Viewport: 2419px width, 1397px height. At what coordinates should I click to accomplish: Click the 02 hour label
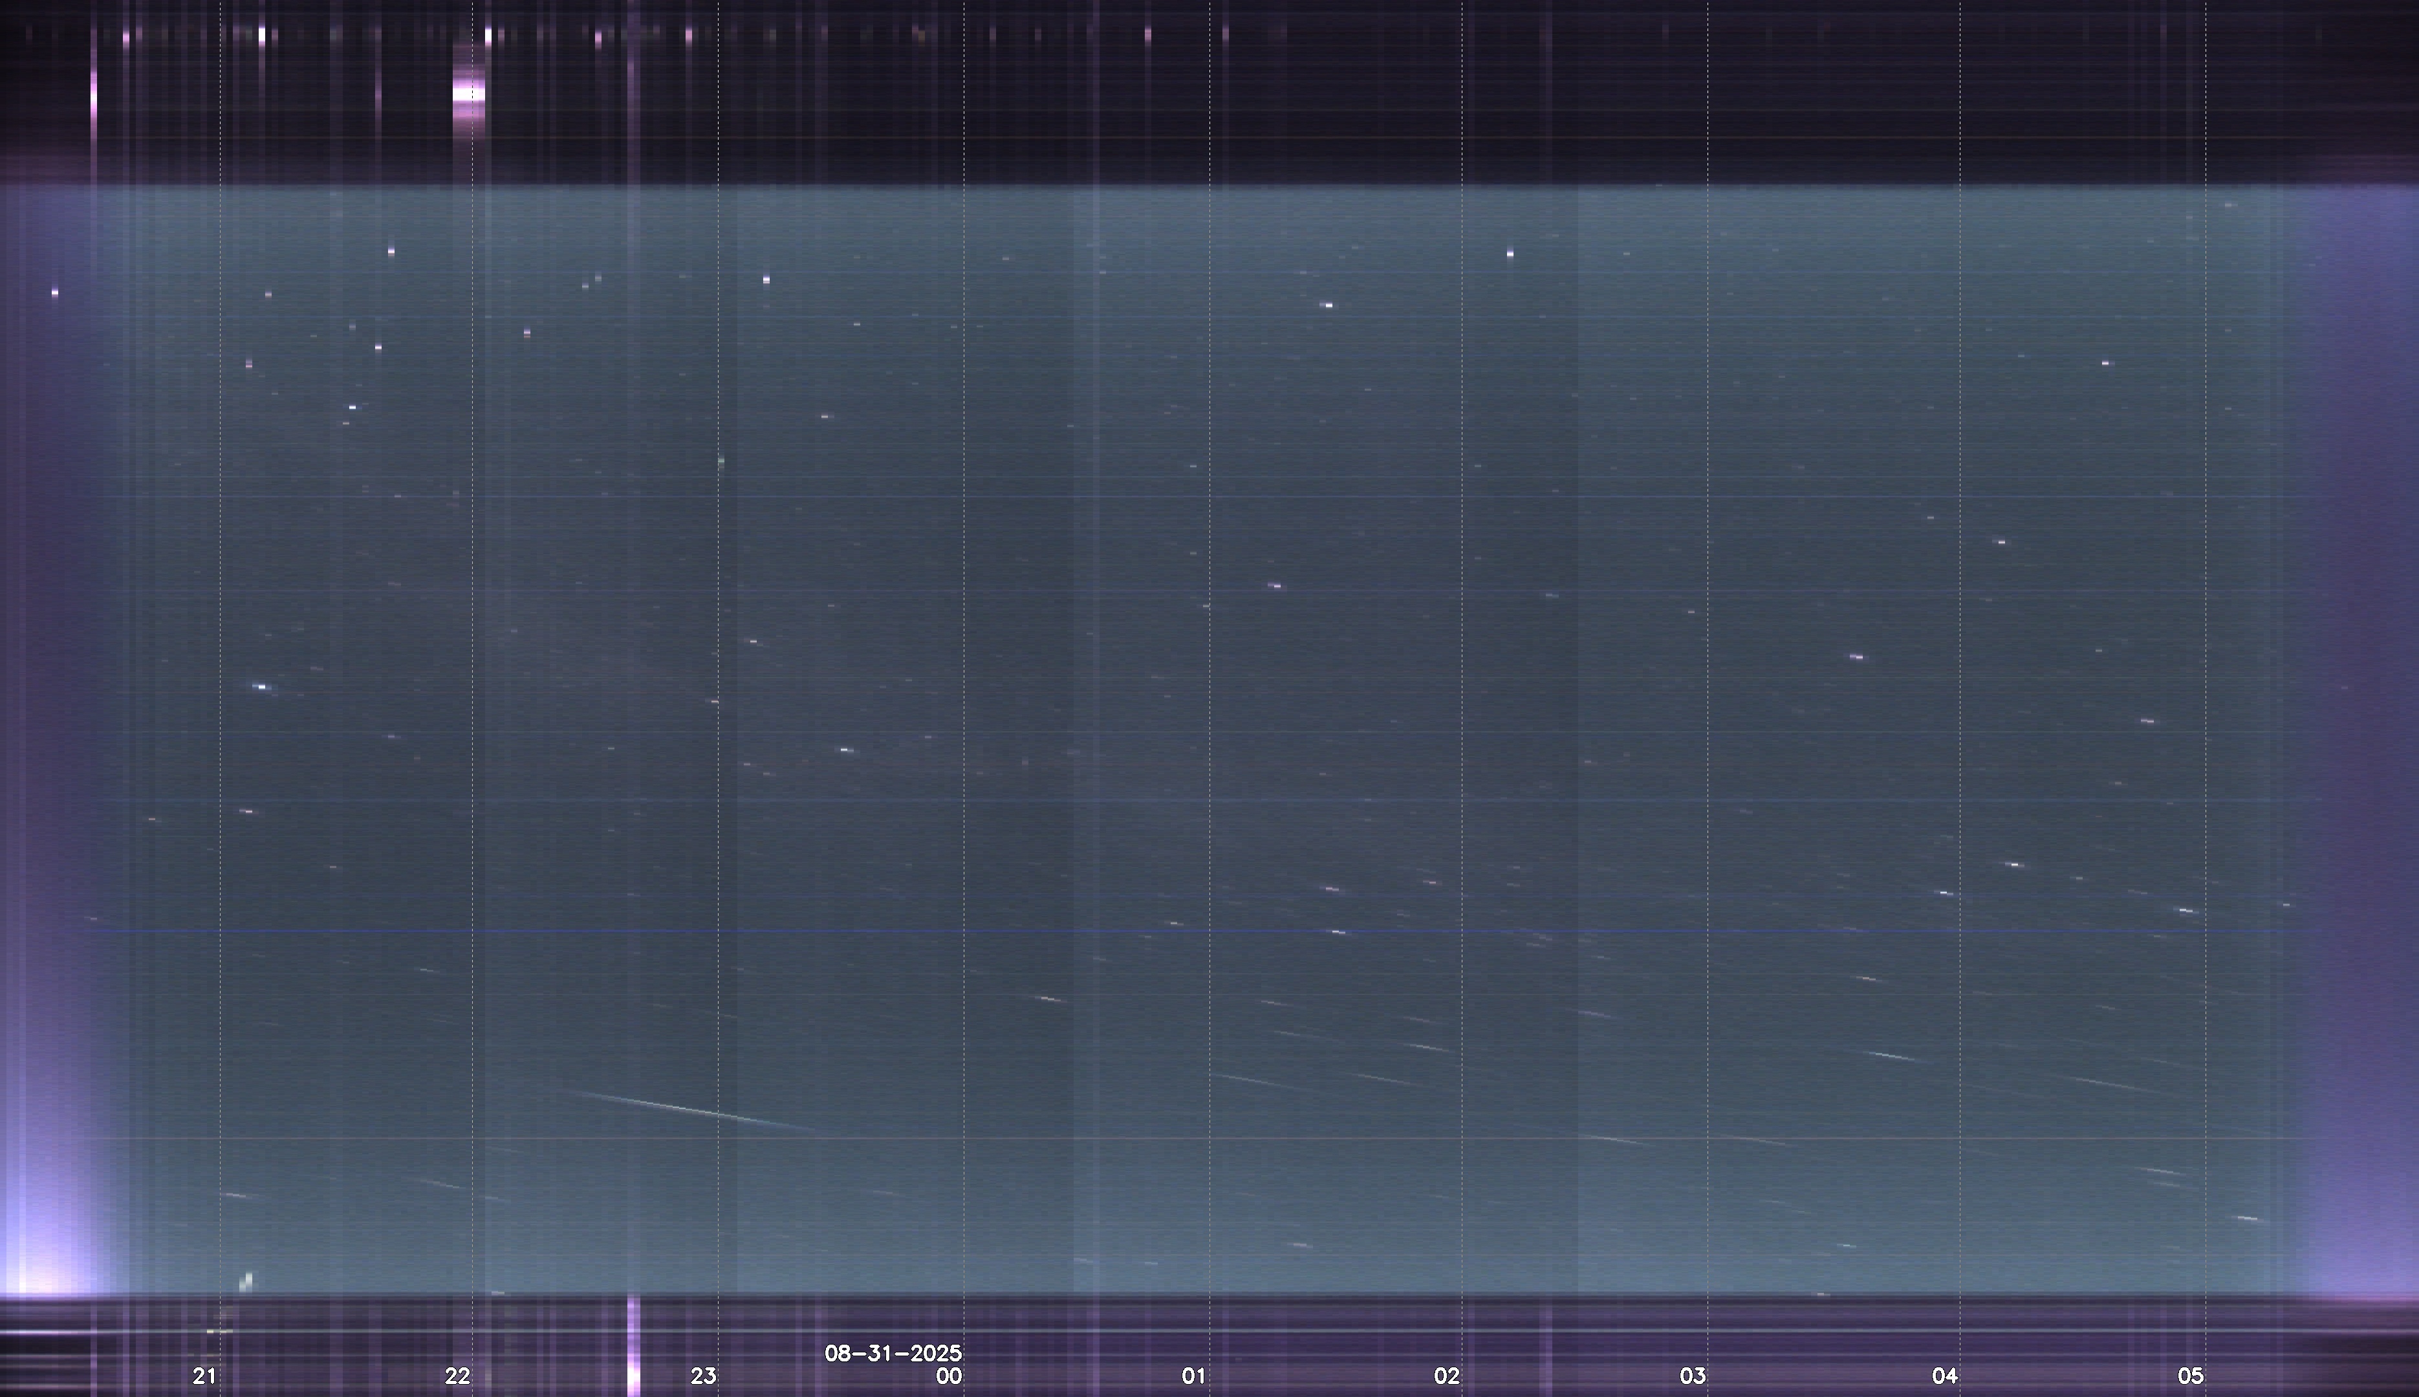pyautogui.click(x=1447, y=1376)
